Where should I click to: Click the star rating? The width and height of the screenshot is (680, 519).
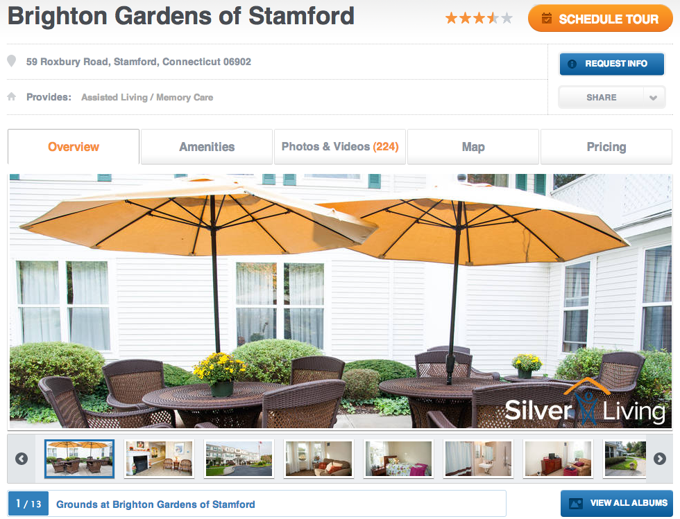(x=479, y=18)
